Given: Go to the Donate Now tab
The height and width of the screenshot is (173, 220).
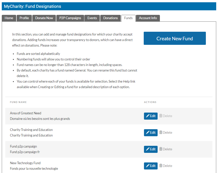Looking at the screenshot, I should [x=44, y=18].
